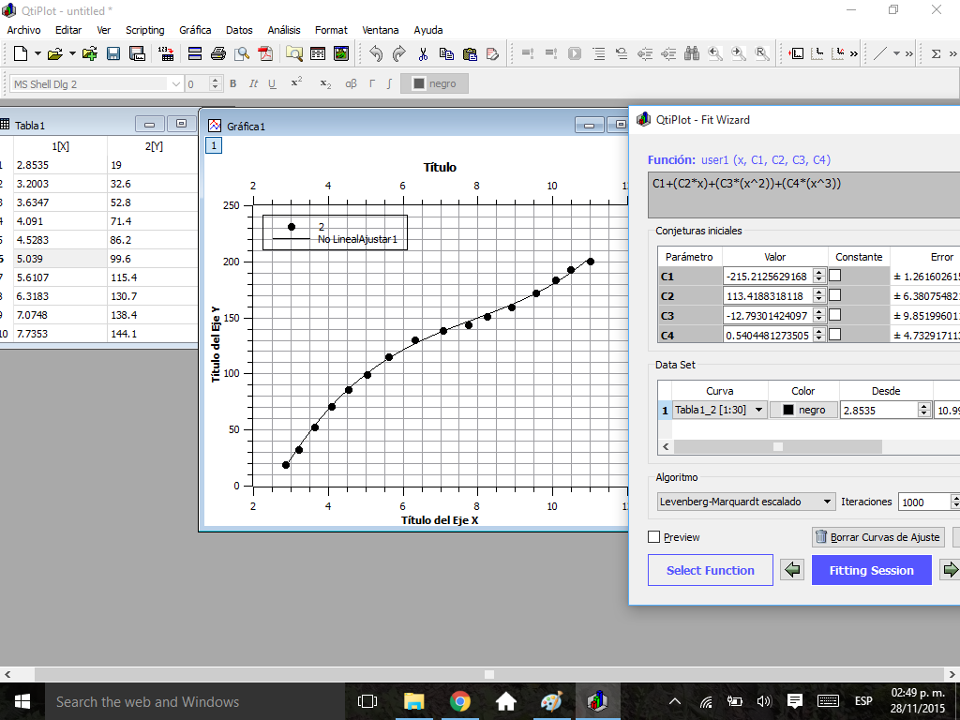
Task: Enable the Preview checkbox
Action: (x=653, y=537)
